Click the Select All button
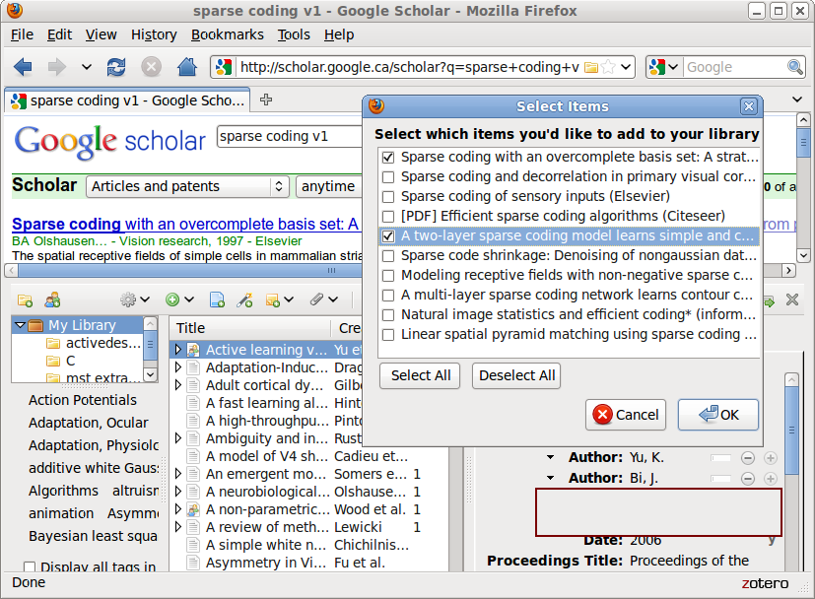This screenshot has width=815, height=599. (421, 375)
